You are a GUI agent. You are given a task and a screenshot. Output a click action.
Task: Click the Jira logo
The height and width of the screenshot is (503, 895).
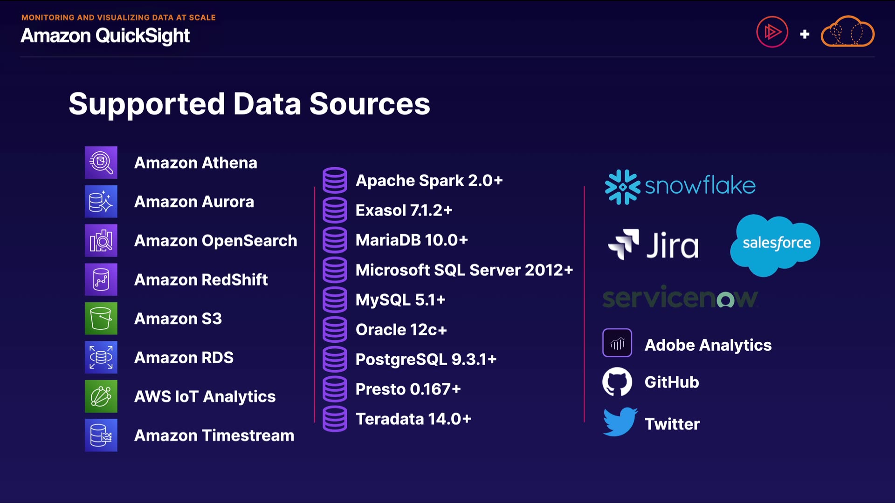[x=654, y=245]
